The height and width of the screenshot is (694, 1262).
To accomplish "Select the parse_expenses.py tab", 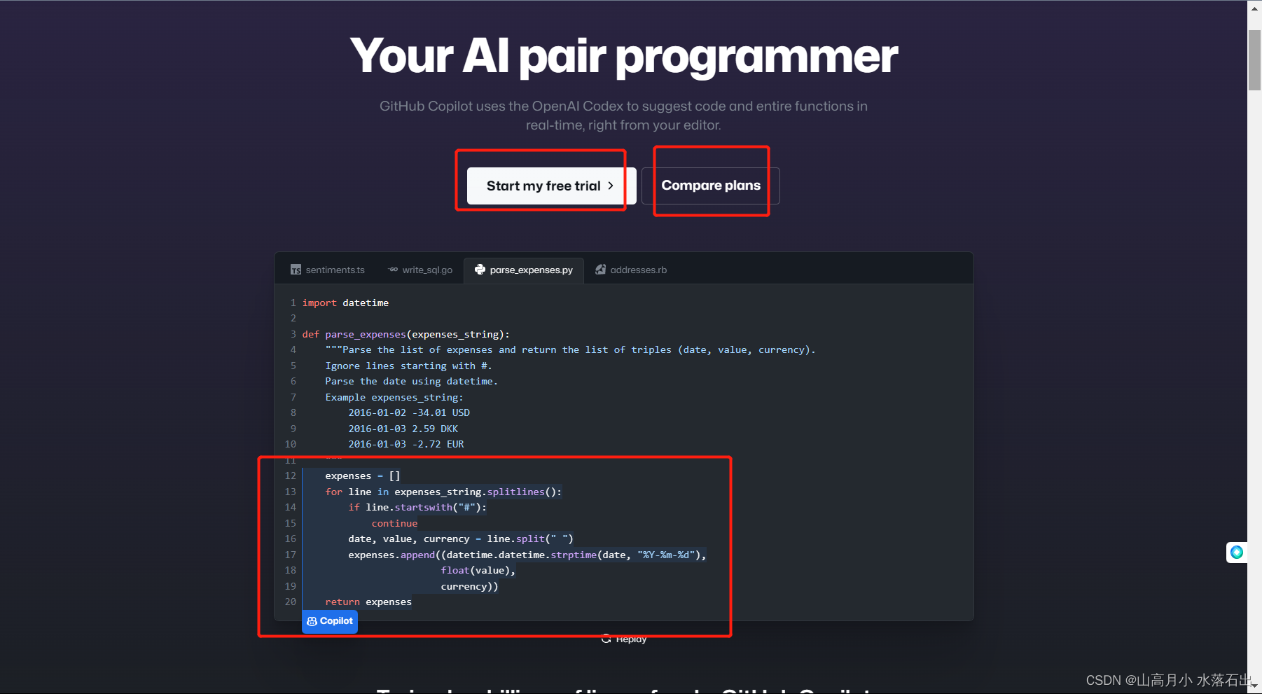I will (x=524, y=270).
